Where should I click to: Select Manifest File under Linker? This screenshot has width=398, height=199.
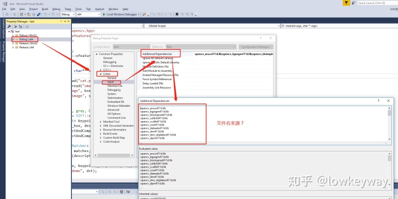point(115,86)
